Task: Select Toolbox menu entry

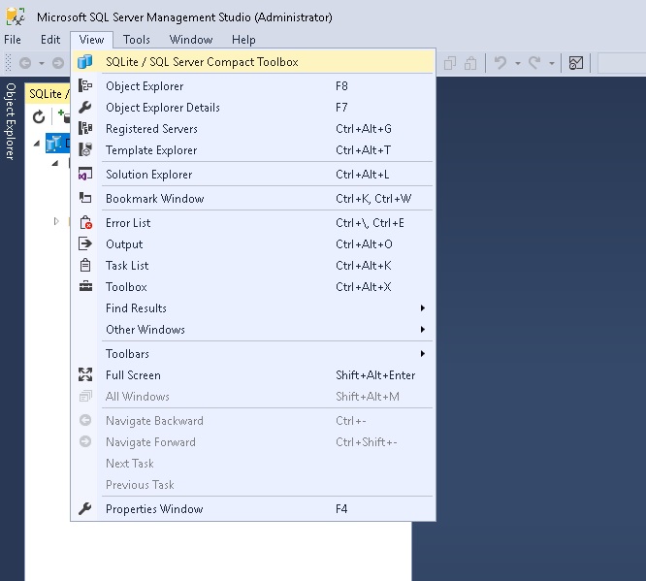Action: (253, 287)
